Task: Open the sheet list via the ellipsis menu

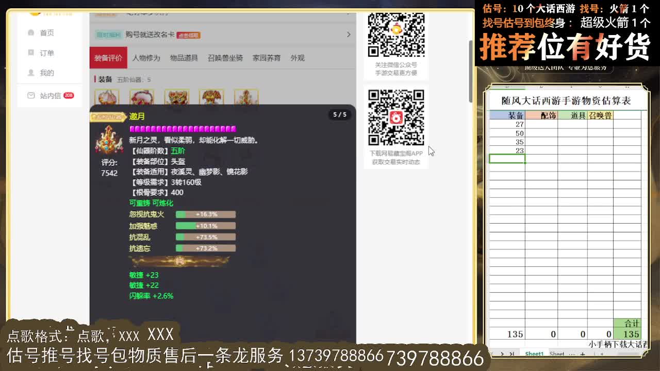Action: [572, 353]
